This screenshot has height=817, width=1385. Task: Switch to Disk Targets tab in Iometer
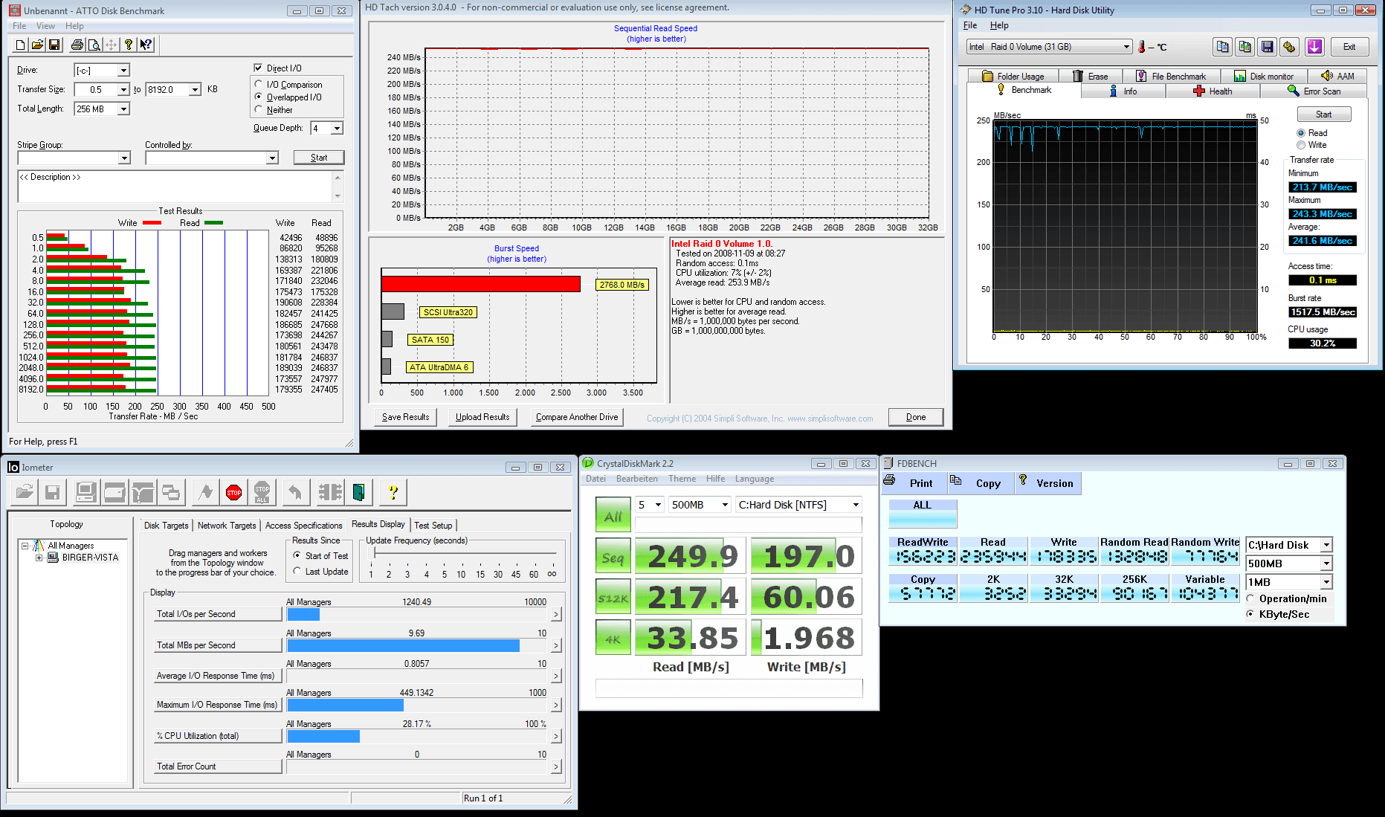tap(167, 526)
